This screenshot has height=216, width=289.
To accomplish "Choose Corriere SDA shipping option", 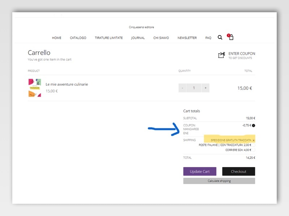I will [x=254, y=150].
